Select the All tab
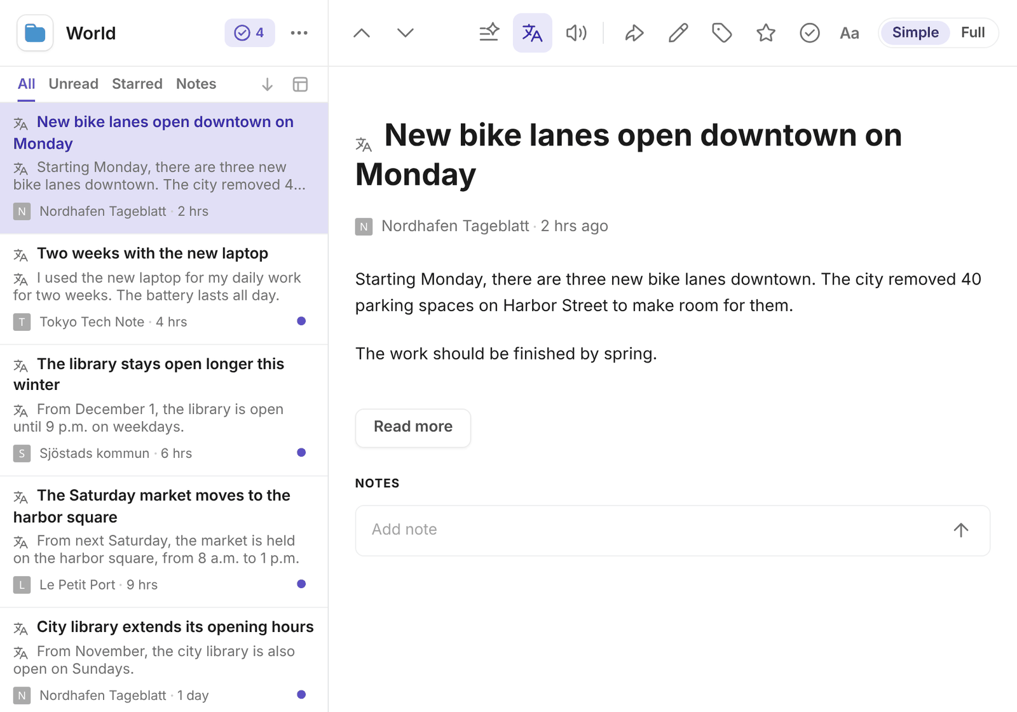The image size is (1017, 712). coord(26,84)
